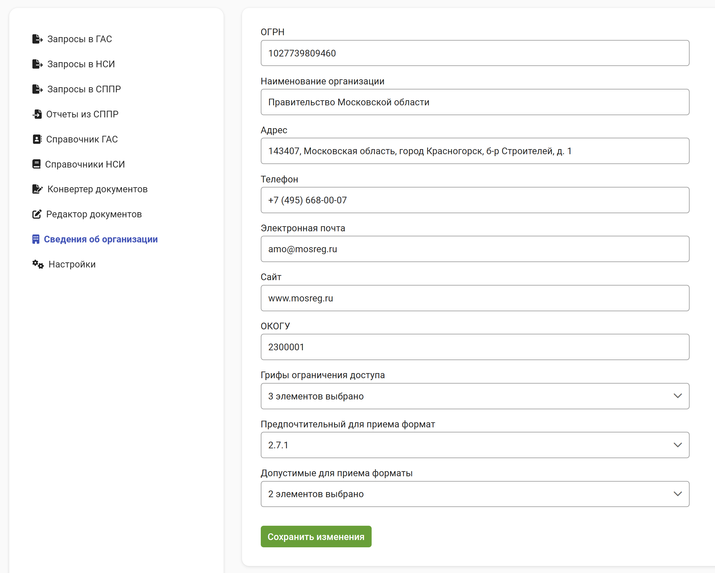Click chevron of Допустимые для приема форматы select
The width and height of the screenshot is (715, 573).
(x=678, y=494)
